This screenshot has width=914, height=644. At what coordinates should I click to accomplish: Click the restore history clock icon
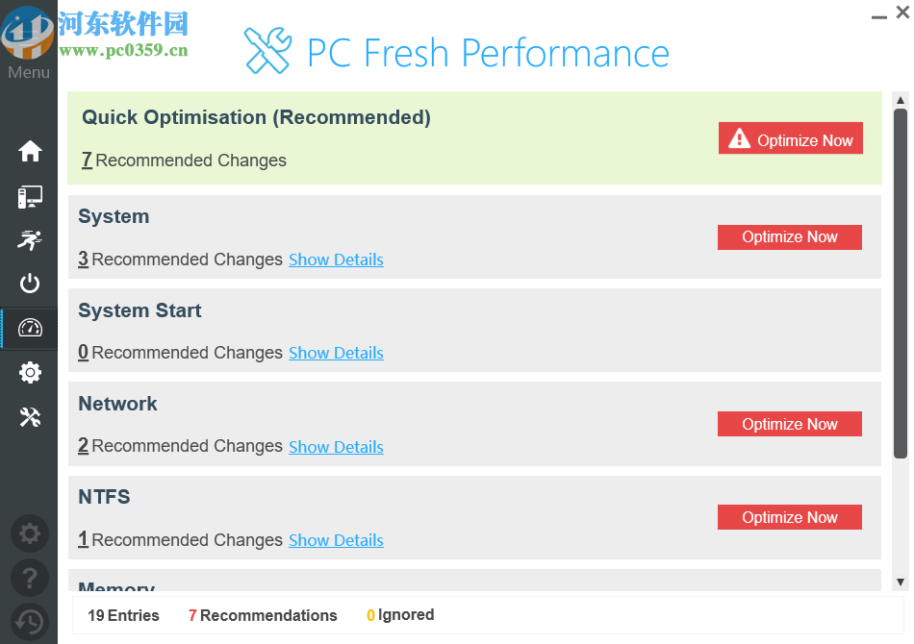pos(29,622)
